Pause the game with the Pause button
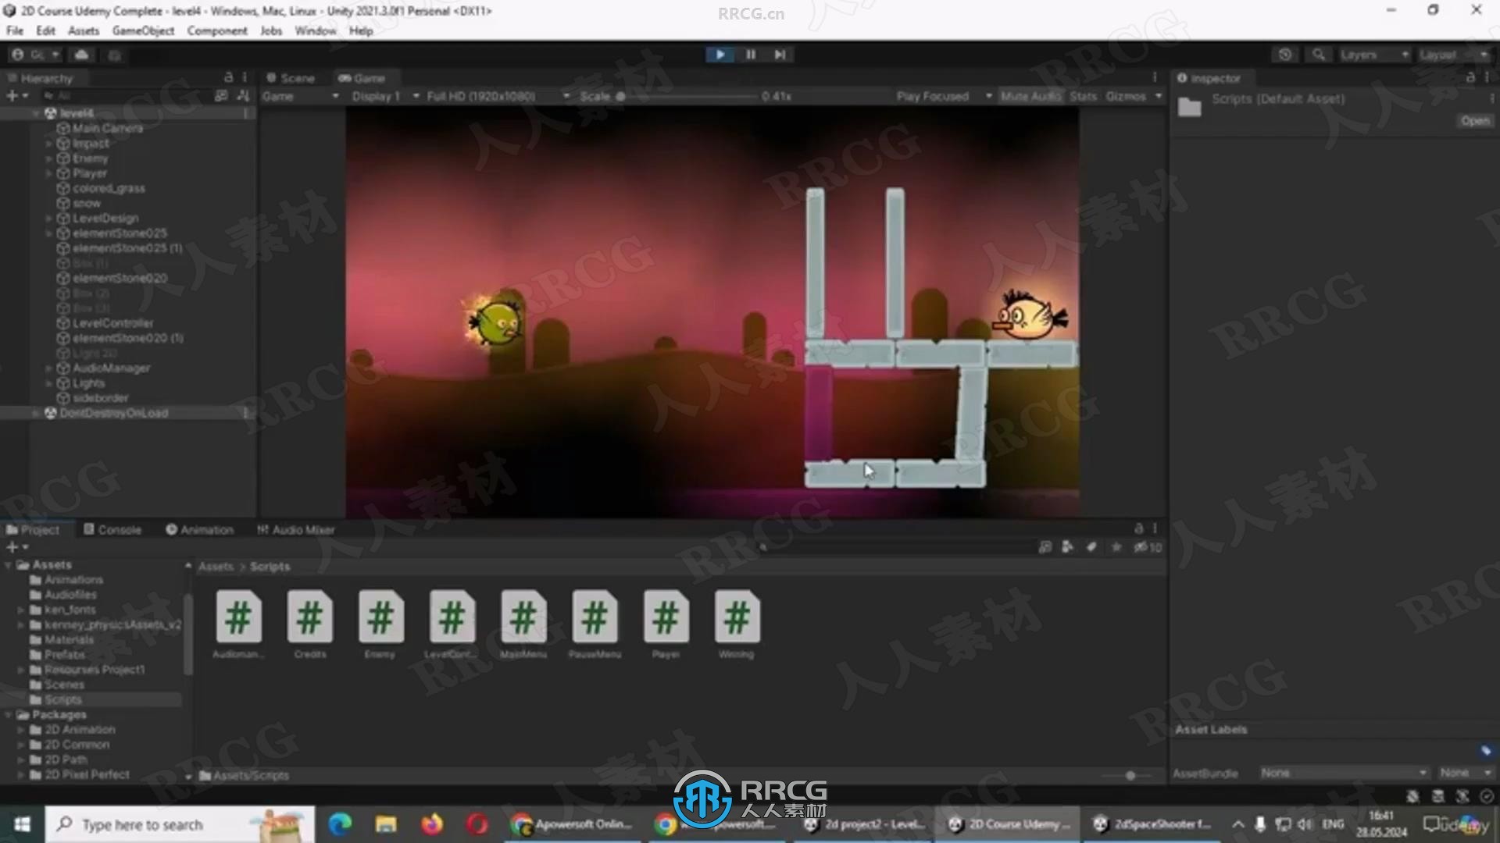Viewport: 1500px width, 843px height. click(x=750, y=55)
